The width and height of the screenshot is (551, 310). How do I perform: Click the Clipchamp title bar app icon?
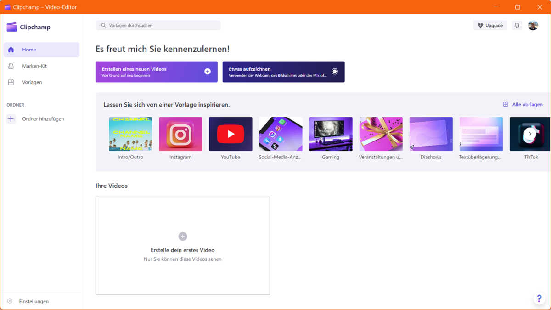7,7
